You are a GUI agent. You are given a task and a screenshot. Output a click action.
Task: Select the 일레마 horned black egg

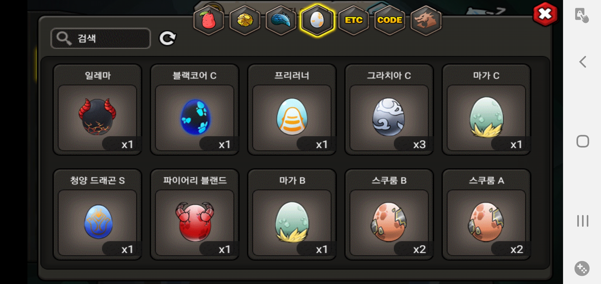click(97, 110)
